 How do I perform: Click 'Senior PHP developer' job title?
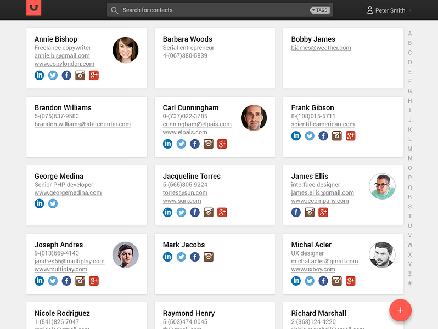[x=64, y=185]
